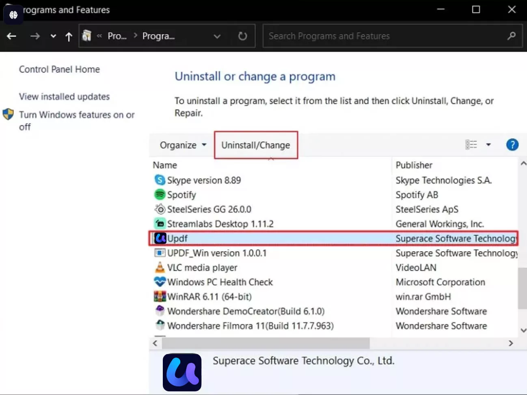Expand the address bar dropdown chevron
Image resolution: width=527 pixels, height=395 pixels.
pyautogui.click(x=217, y=36)
